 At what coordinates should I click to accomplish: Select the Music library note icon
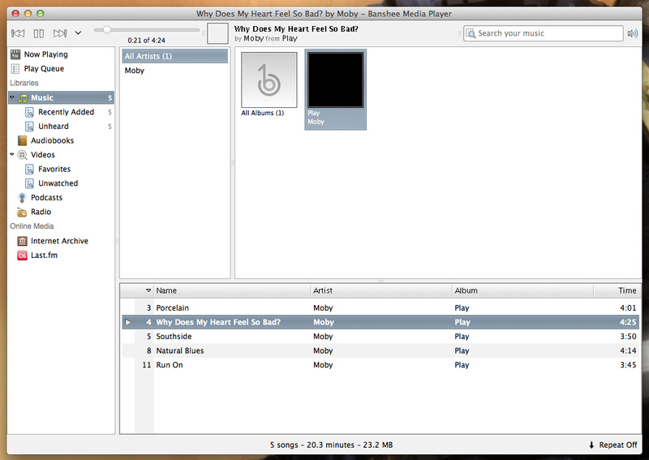tap(24, 98)
